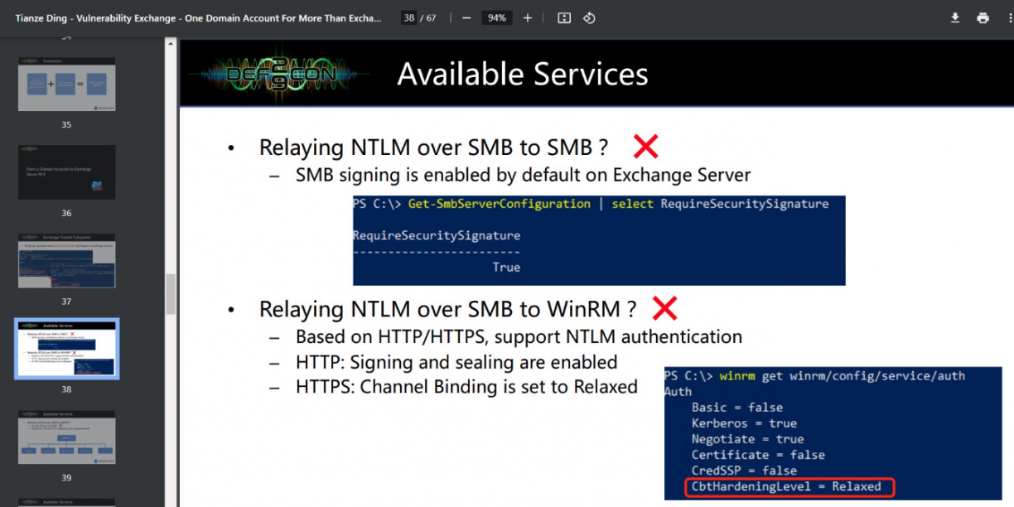Toggle the fit to page icon
Screen dimensions: 1014x507
point(564,18)
